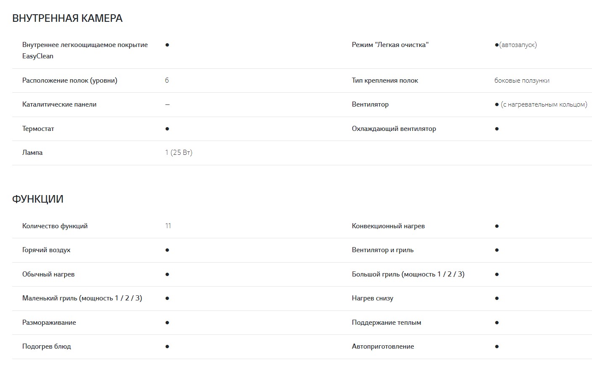Click the (автозапуск) value text
The width and height of the screenshot is (592, 365).
[x=518, y=45]
